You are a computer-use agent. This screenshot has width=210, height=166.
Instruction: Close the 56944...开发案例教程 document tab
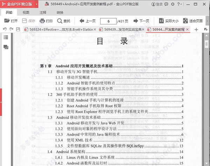click(x=188, y=29)
